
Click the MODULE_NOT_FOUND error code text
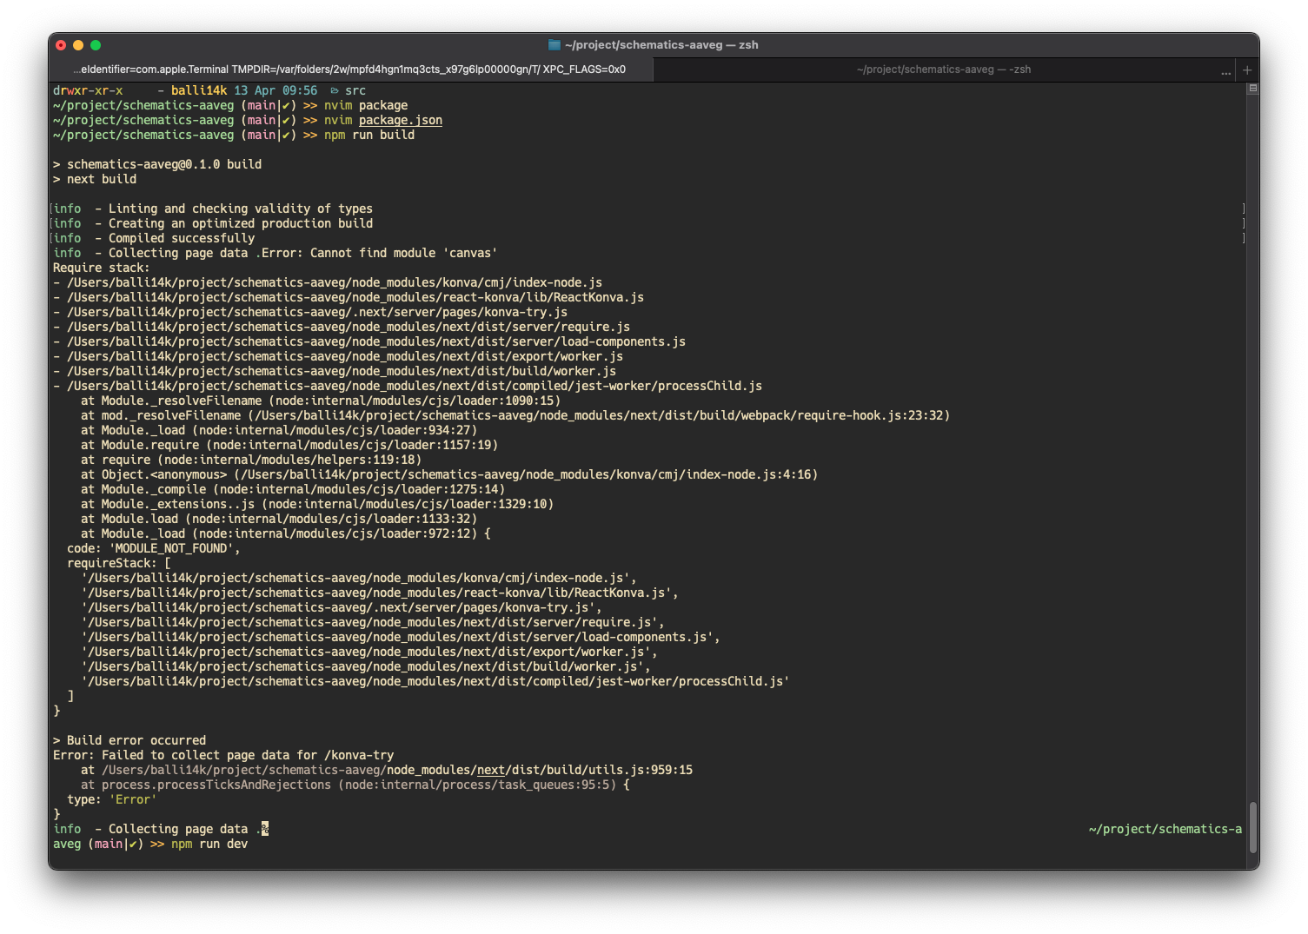point(174,548)
